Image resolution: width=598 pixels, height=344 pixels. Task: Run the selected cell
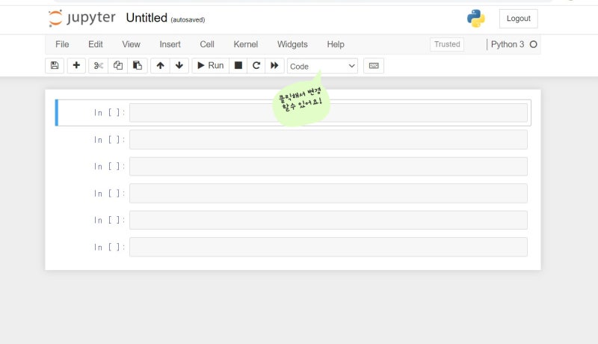pos(211,66)
